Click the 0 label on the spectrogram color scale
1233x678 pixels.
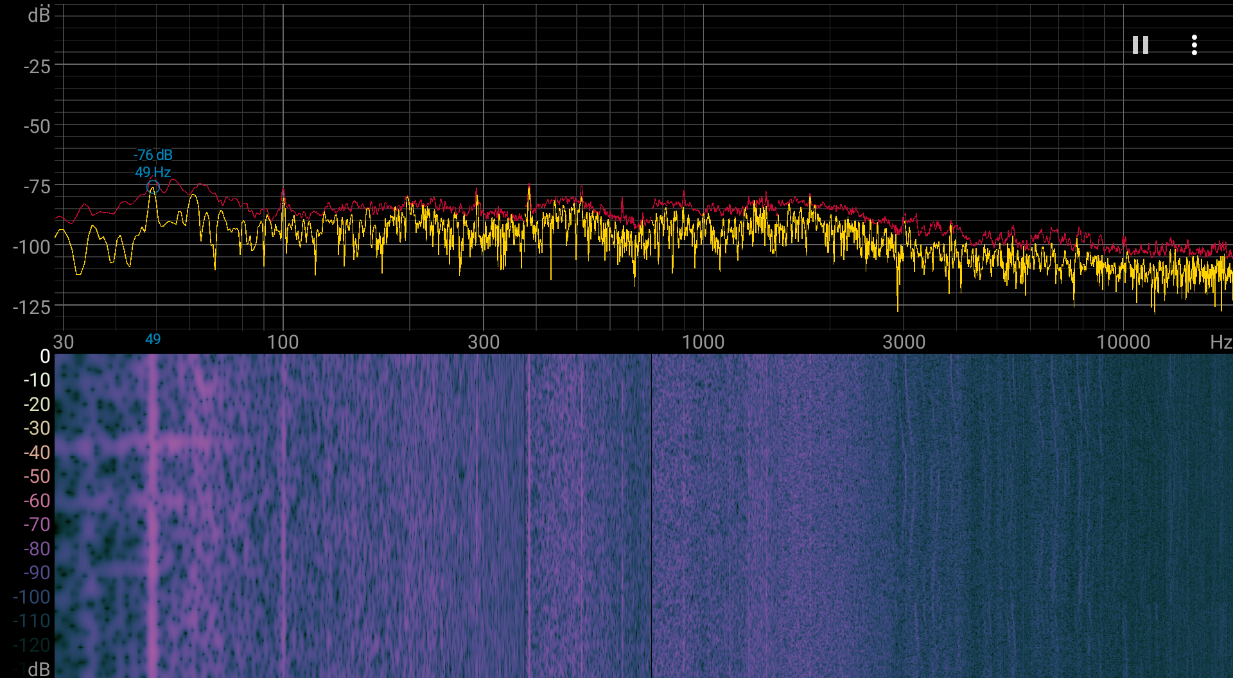tap(45, 356)
